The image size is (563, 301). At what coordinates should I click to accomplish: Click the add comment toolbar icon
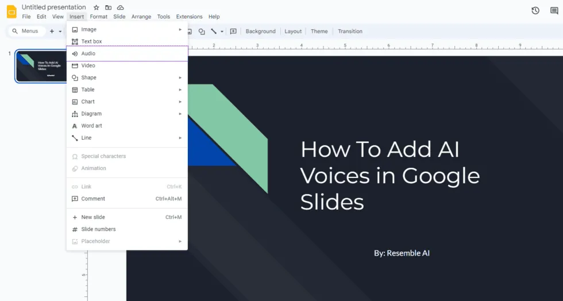(x=233, y=31)
